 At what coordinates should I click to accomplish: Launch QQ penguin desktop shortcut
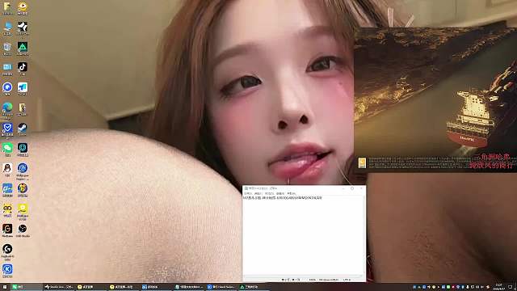click(7, 170)
